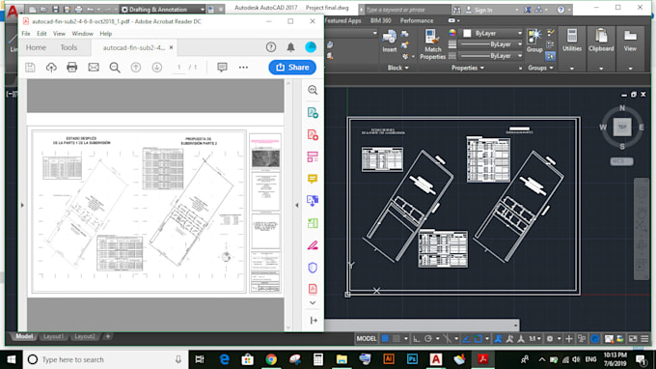The height and width of the screenshot is (369, 656).
Task: Toggle snap mode in AutoCAD status bar
Action: (x=396, y=338)
